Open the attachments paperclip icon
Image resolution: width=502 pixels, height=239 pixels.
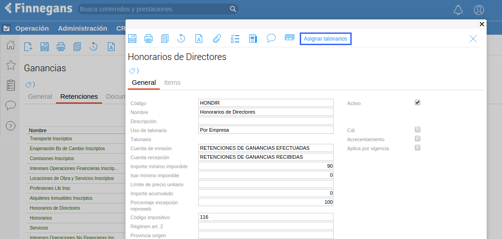click(x=217, y=39)
